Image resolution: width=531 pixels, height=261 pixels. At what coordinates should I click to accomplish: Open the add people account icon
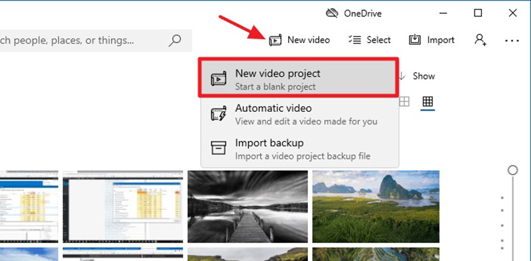click(x=480, y=40)
